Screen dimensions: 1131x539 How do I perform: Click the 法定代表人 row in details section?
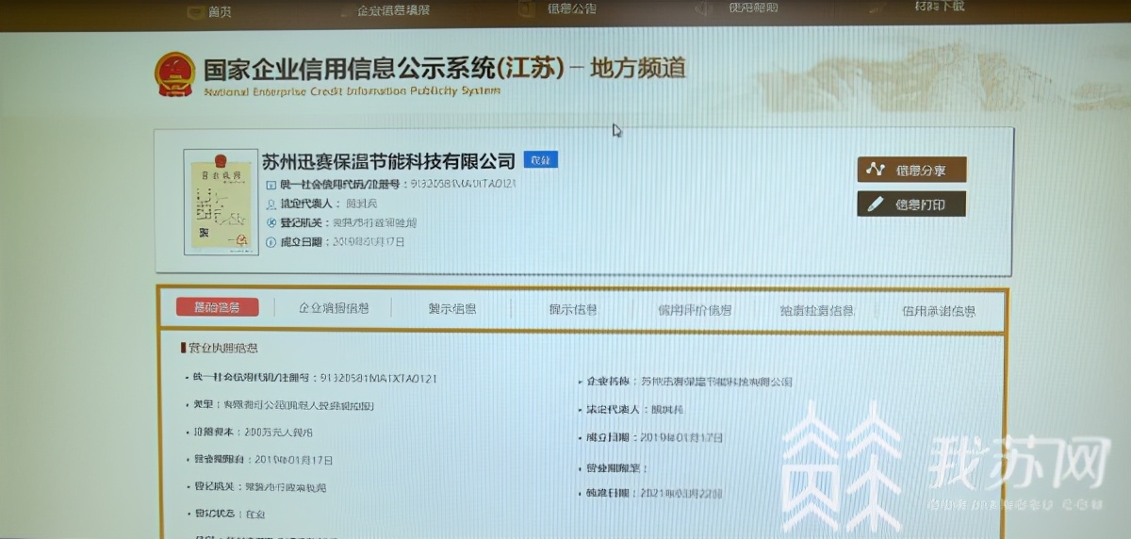click(x=631, y=410)
